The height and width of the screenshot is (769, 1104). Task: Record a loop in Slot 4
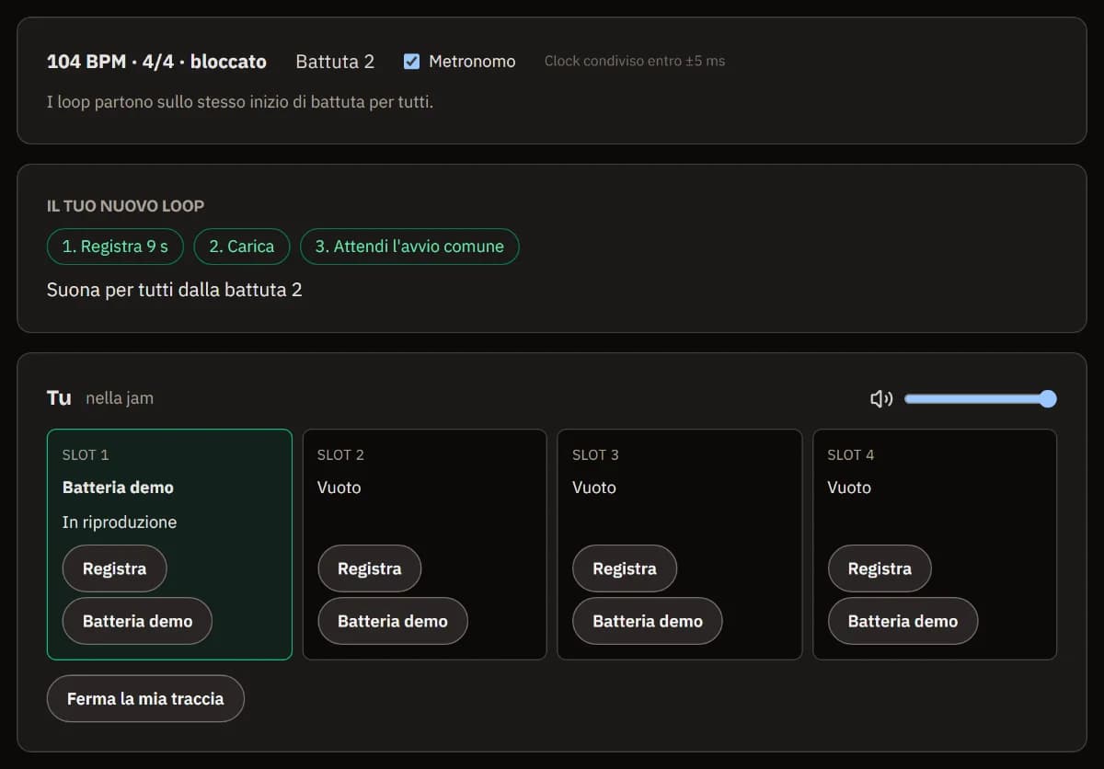pos(880,568)
